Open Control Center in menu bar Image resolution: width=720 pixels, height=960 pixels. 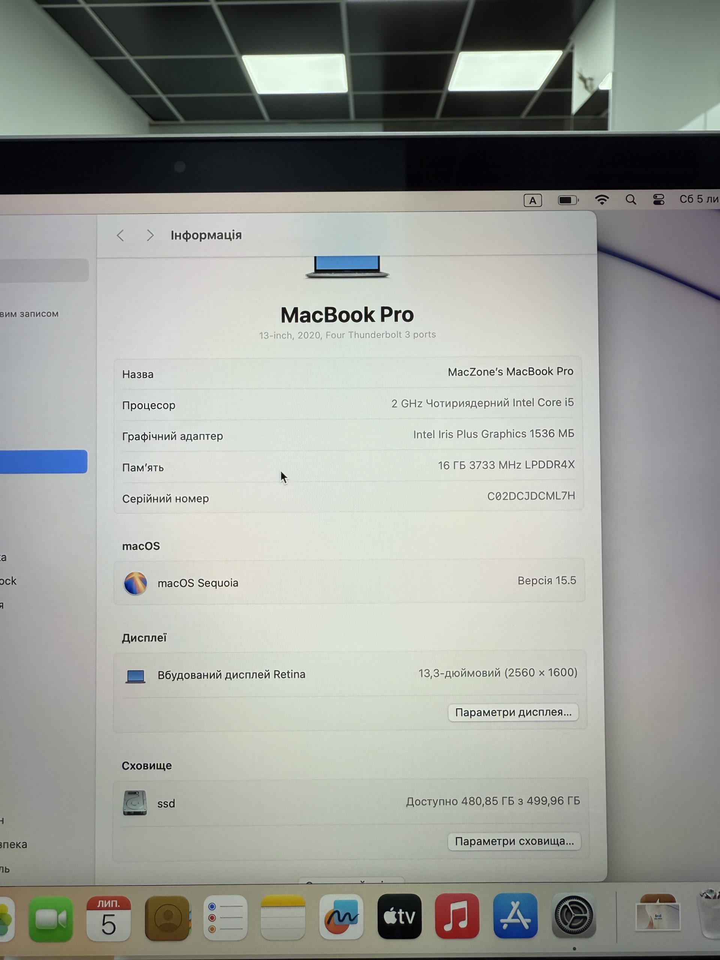tap(658, 199)
